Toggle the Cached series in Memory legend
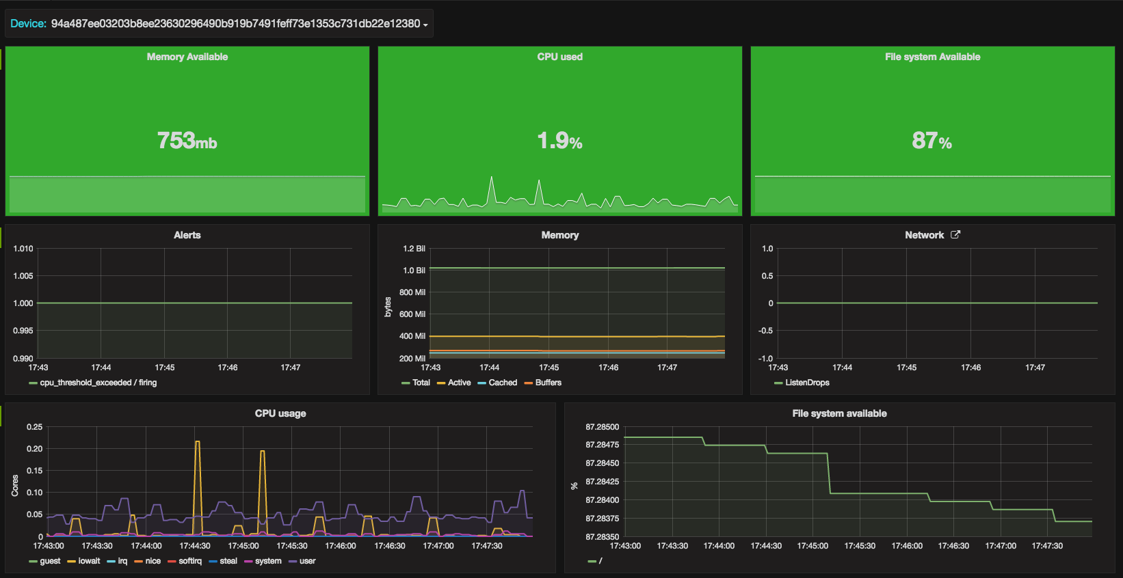 click(x=503, y=383)
